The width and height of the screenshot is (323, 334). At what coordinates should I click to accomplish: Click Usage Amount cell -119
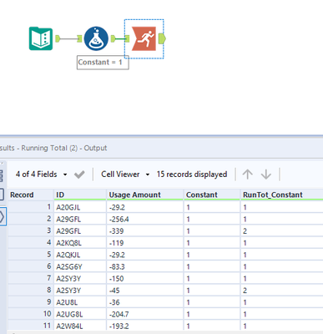pos(144,243)
